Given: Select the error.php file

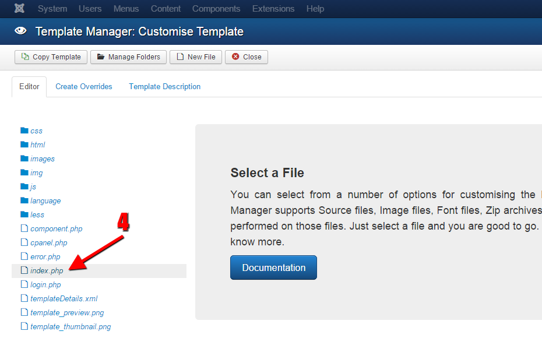Looking at the screenshot, I should click(45, 256).
